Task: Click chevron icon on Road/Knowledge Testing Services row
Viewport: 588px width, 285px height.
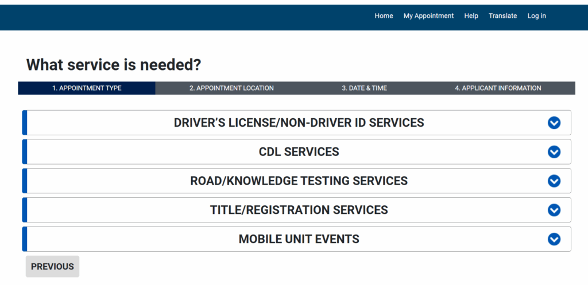Action: (x=554, y=181)
